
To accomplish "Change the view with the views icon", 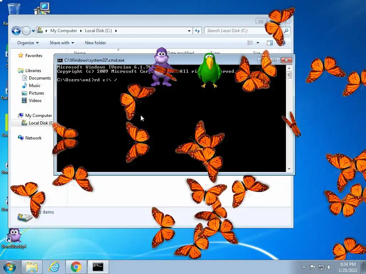I will coord(250,43).
